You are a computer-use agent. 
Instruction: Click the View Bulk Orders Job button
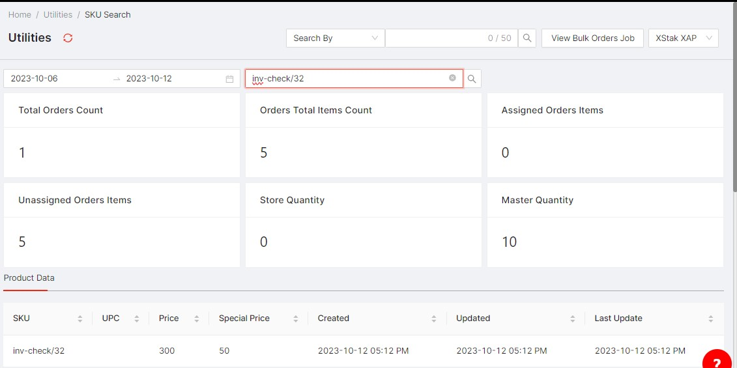pyautogui.click(x=592, y=38)
